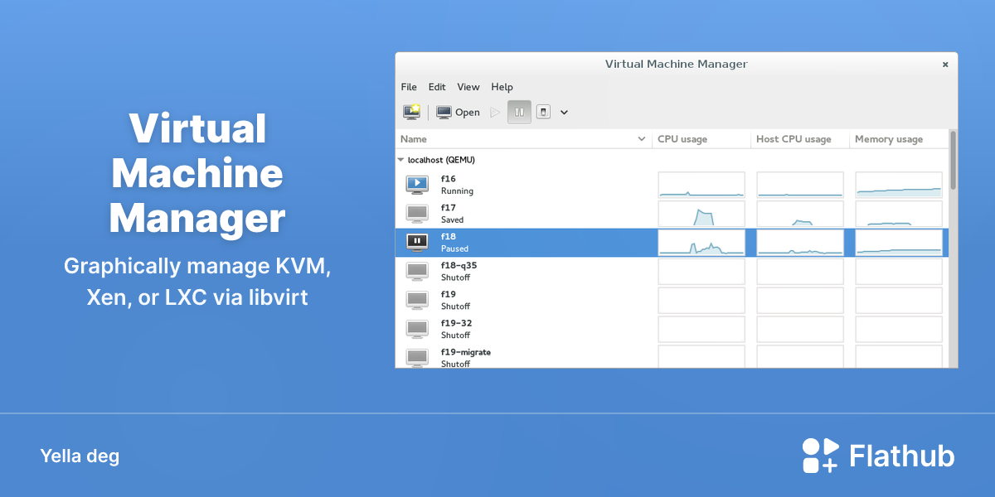Click the f16 memory usage graph

[899, 185]
